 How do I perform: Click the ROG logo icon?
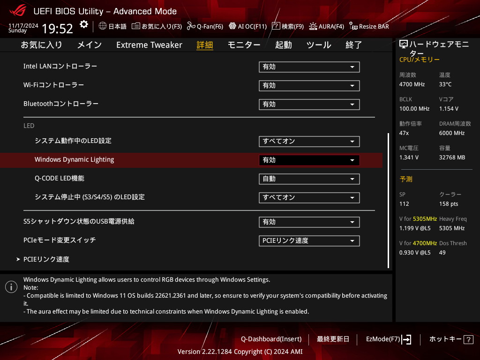click(x=18, y=11)
